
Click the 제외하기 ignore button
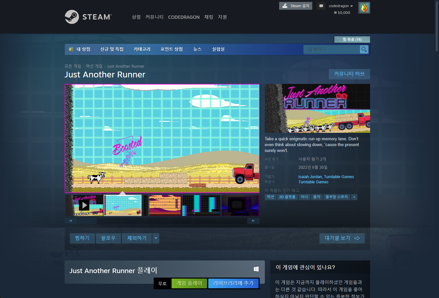click(x=137, y=238)
